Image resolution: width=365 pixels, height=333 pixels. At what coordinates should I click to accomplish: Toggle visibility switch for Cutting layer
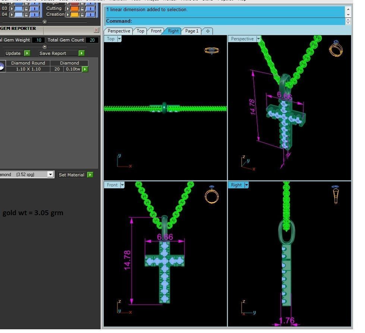[91, 8]
